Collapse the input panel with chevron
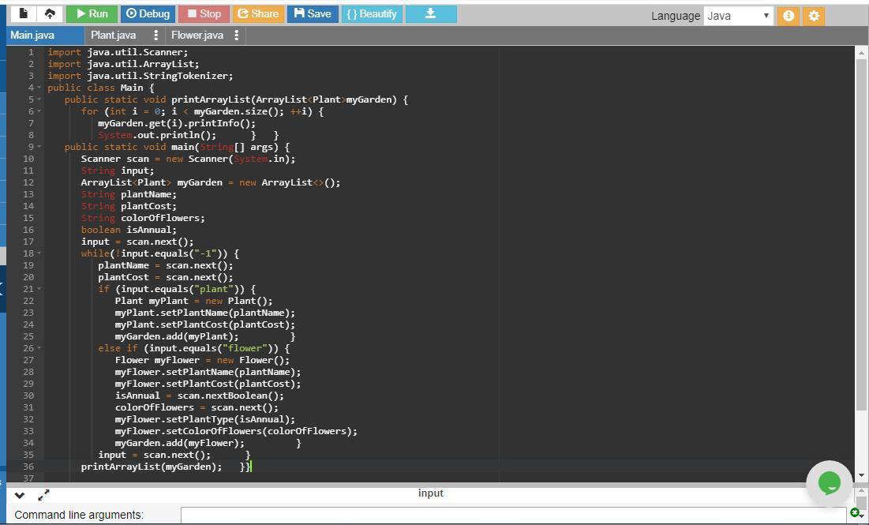 click(x=20, y=496)
